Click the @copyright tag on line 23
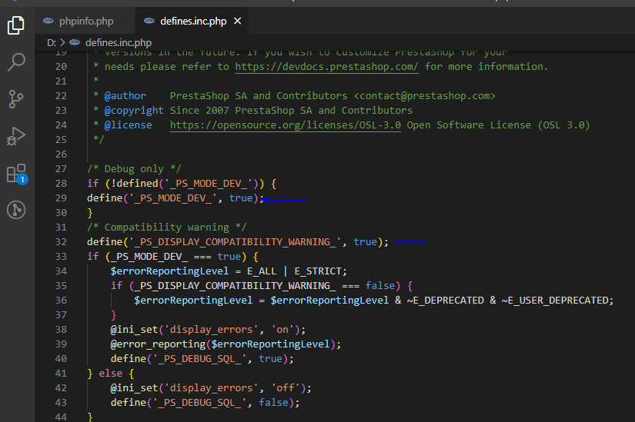This screenshot has height=422, width=635. (134, 111)
